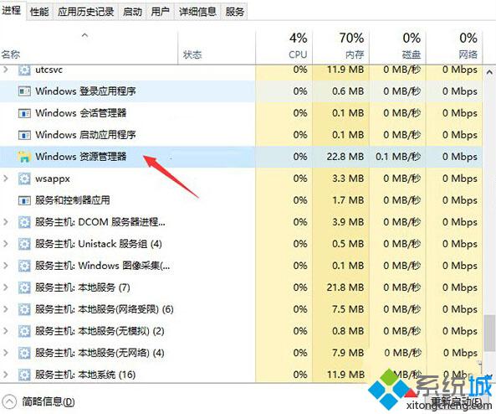Screen dimensions: 496x414
Task: Select the 服务主机: DCOM 服务器进程 row
Action: pos(241,222)
